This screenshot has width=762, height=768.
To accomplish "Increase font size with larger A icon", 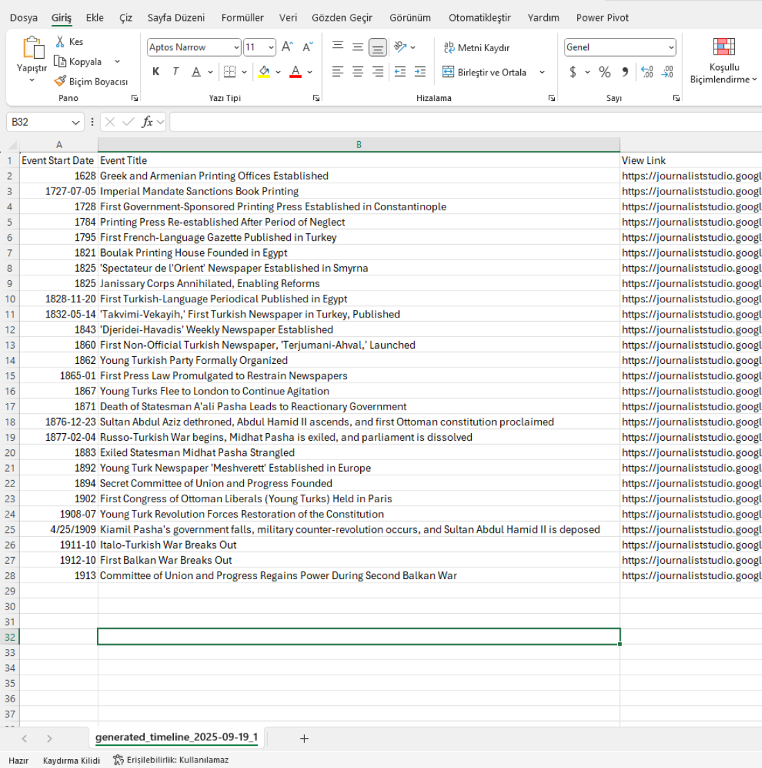I will pos(287,47).
